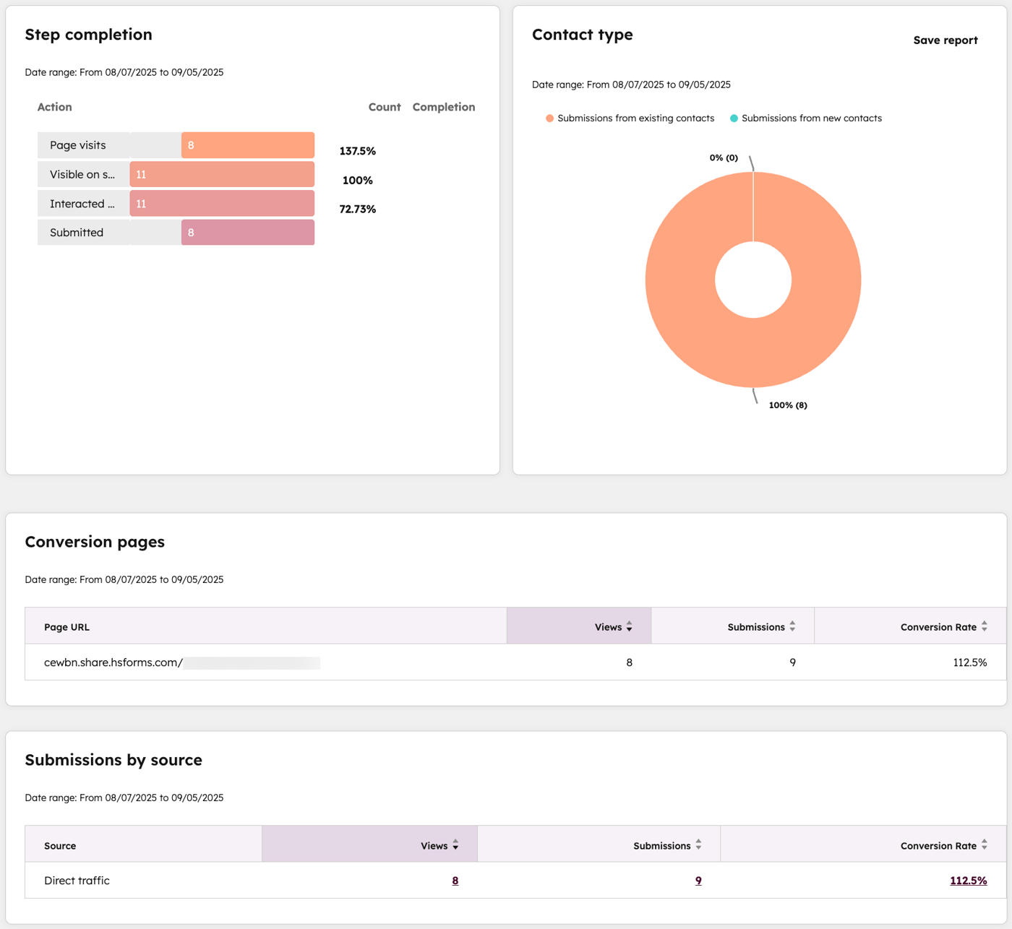Toggle the new contacts legend dot

[x=734, y=118]
